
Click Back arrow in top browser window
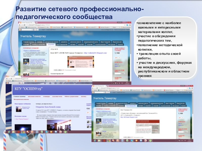pos(20,25)
